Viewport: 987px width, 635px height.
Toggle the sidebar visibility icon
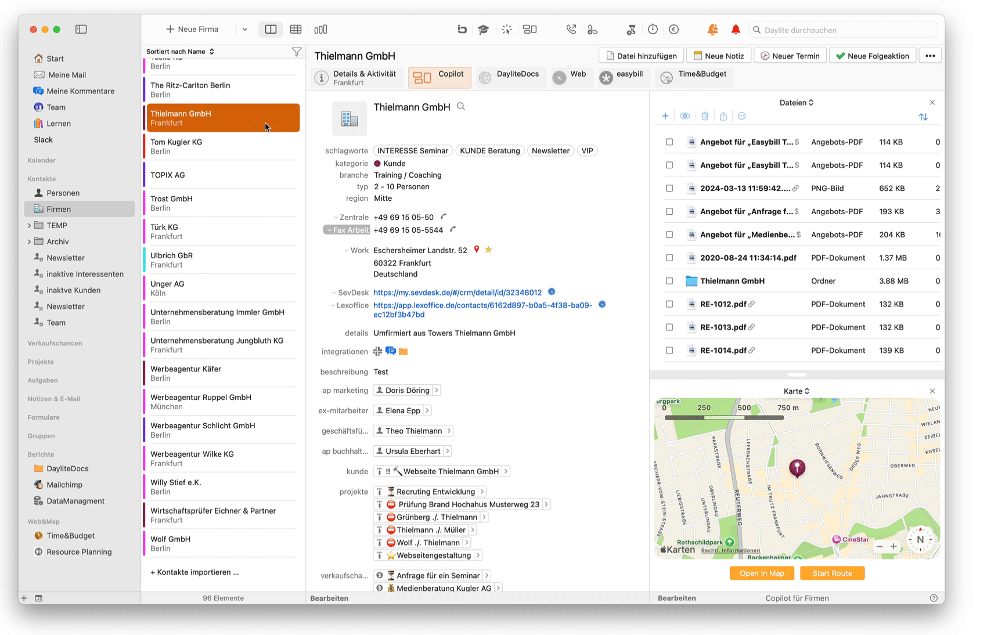(81, 29)
